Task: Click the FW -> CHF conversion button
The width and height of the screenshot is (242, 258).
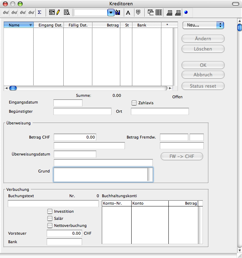Action: [x=182, y=156]
